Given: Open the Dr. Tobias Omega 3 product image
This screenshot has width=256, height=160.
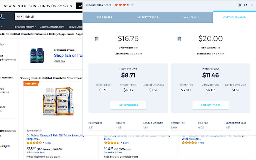Looking at the screenshot, I should (56, 102).
